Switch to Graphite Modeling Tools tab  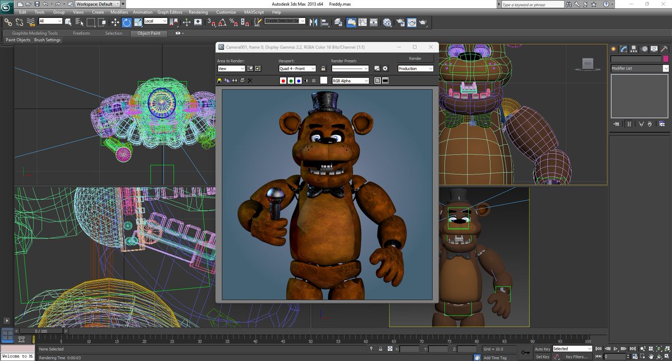35,33
